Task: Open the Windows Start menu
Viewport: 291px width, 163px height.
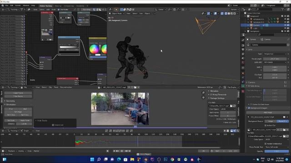Action: point(92,159)
